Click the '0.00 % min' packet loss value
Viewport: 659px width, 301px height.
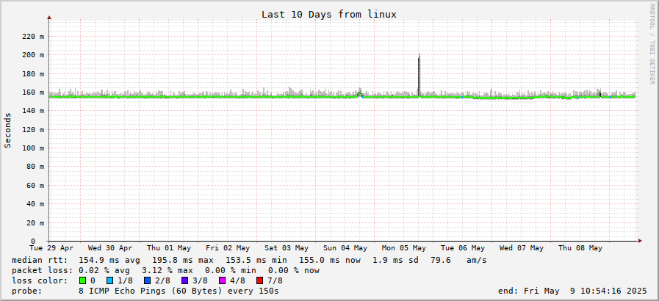pyautogui.click(x=230, y=270)
